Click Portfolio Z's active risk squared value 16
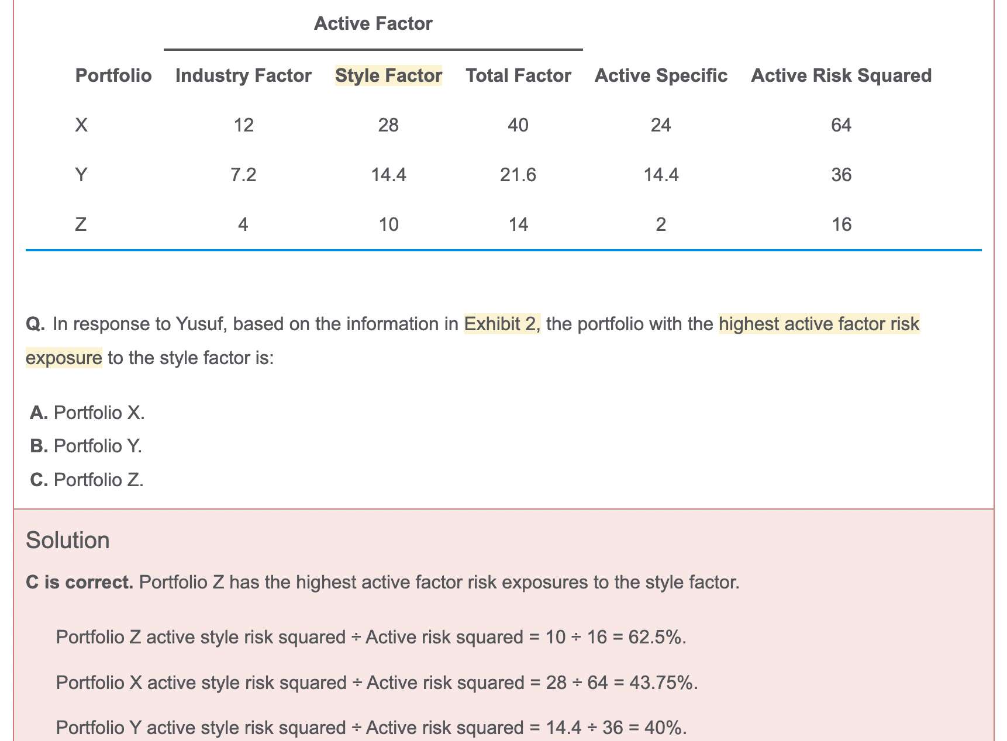This screenshot has width=1007, height=741. (x=841, y=224)
